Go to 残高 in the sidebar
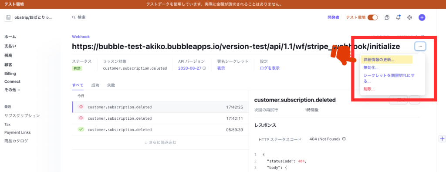 (8, 55)
